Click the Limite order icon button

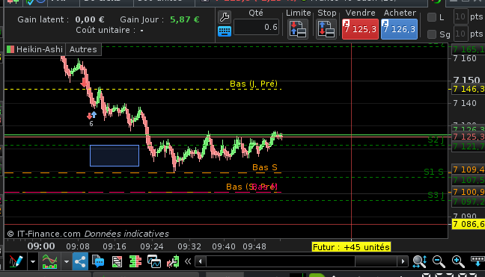point(298,29)
